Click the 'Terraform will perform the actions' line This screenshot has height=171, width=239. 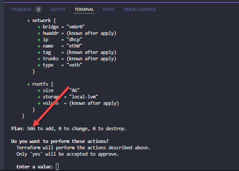[83, 147]
